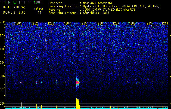Click the 1209 time marker

pos(148,23)
